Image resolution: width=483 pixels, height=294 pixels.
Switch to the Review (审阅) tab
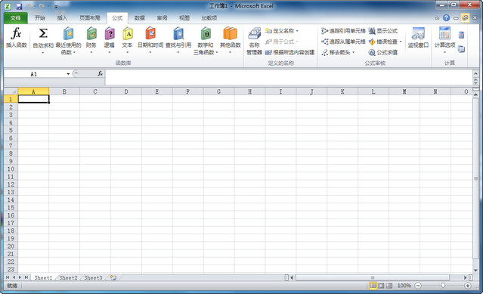tap(162, 18)
